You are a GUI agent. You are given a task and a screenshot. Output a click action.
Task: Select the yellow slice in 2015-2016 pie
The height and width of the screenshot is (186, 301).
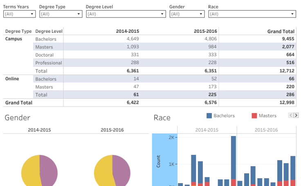coord(103,172)
